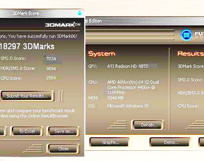Launch the Demo... button
204x161 pixels.
point(170,142)
